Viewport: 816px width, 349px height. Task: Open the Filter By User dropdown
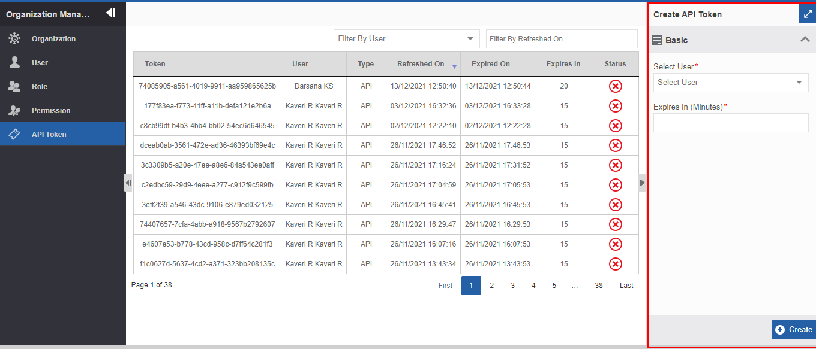[x=407, y=38]
